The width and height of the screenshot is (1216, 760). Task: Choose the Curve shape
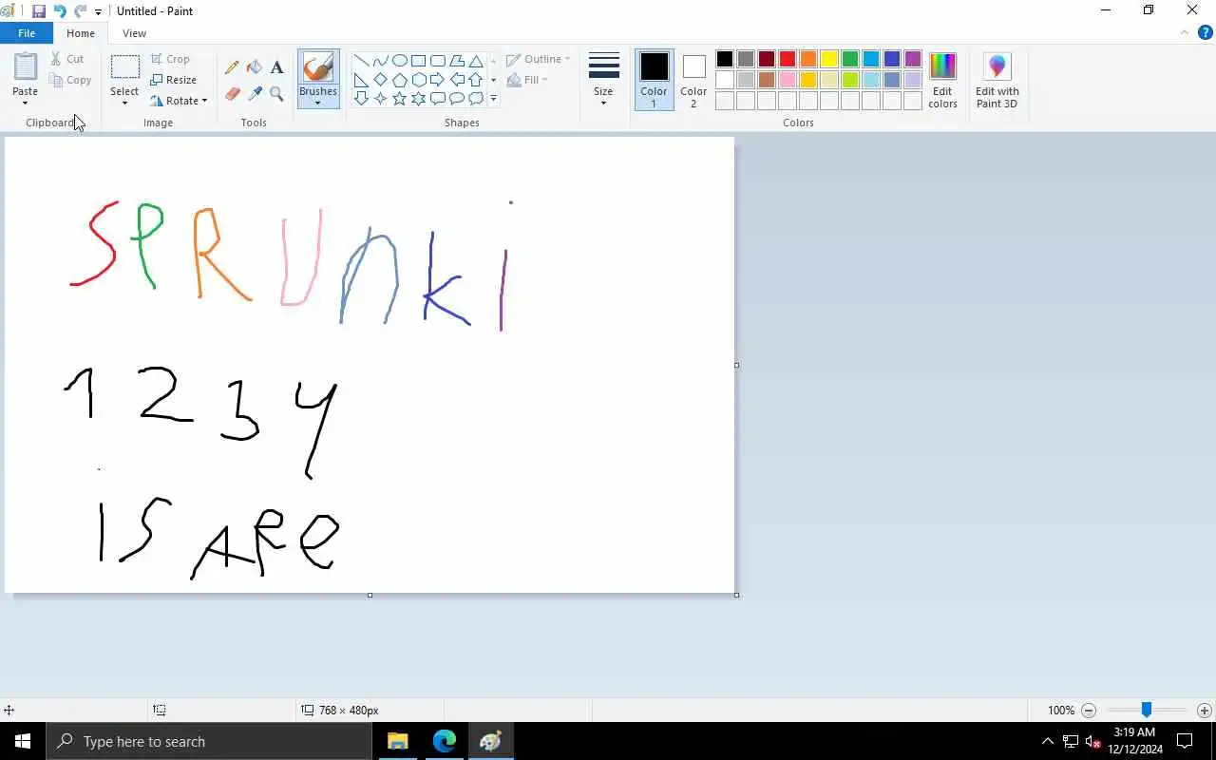click(x=381, y=61)
